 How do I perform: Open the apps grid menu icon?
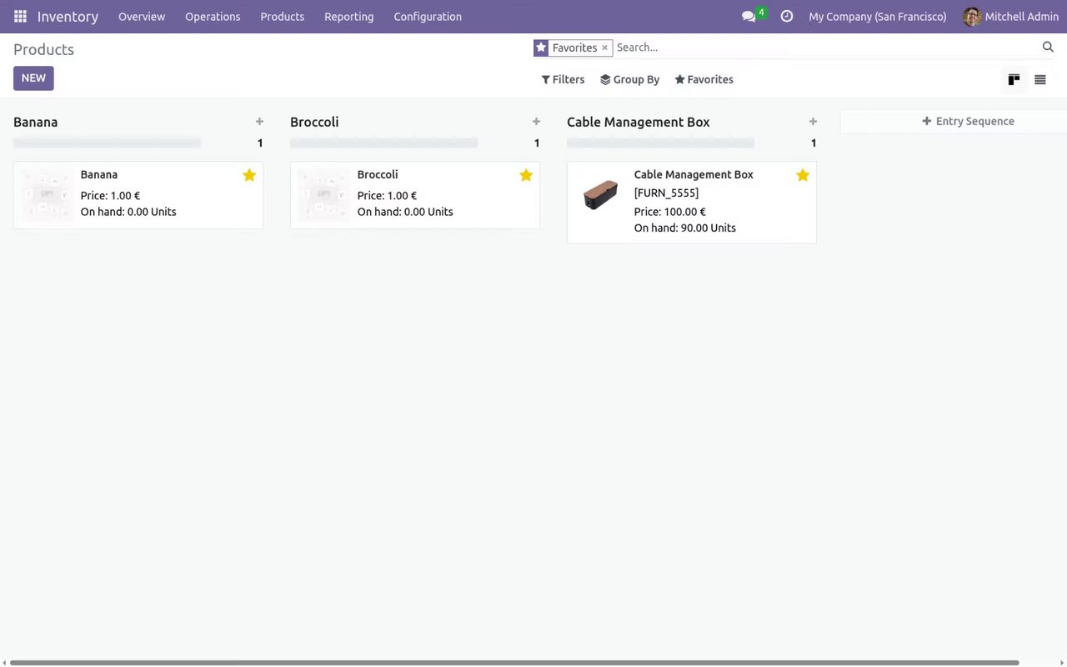[20, 17]
